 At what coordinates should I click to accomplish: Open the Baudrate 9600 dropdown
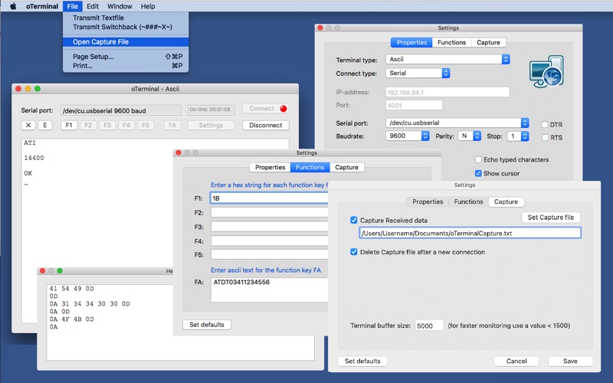coord(408,136)
